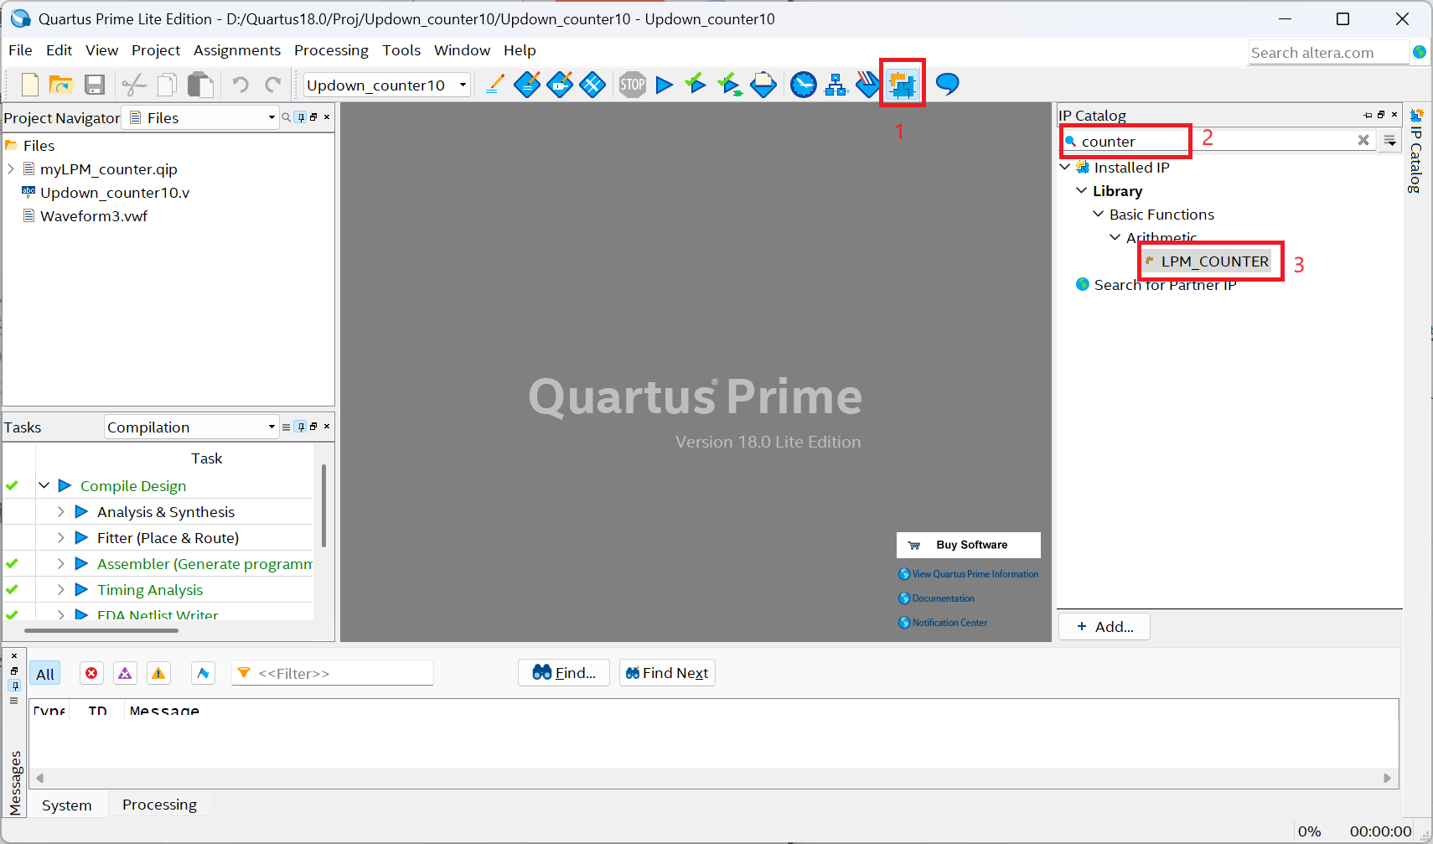This screenshot has height=844, width=1433.
Task: Copy using the toolbar copy icon
Action: point(167,85)
